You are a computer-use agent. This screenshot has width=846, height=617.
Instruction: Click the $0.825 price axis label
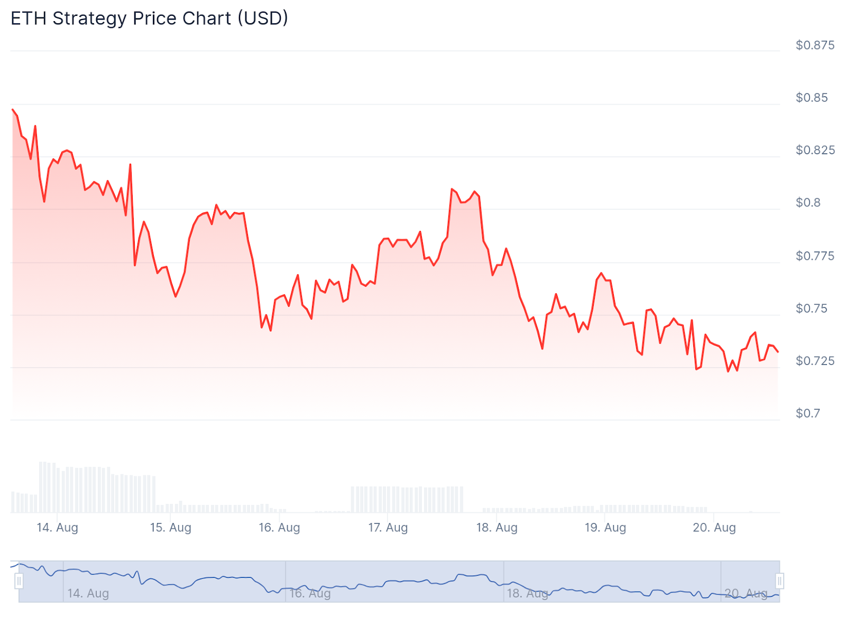815,151
